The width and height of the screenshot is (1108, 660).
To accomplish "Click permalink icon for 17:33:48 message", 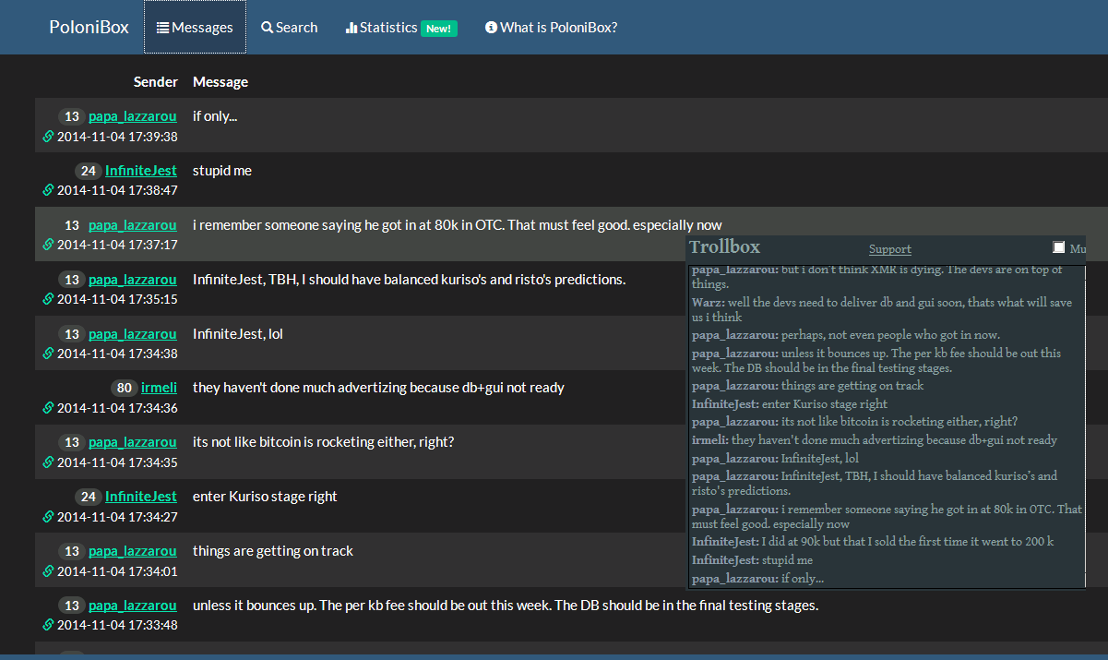I will tap(49, 626).
